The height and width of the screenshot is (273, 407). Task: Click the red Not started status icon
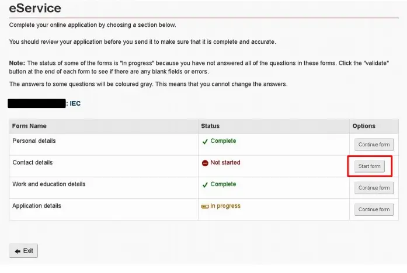tap(205, 163)
